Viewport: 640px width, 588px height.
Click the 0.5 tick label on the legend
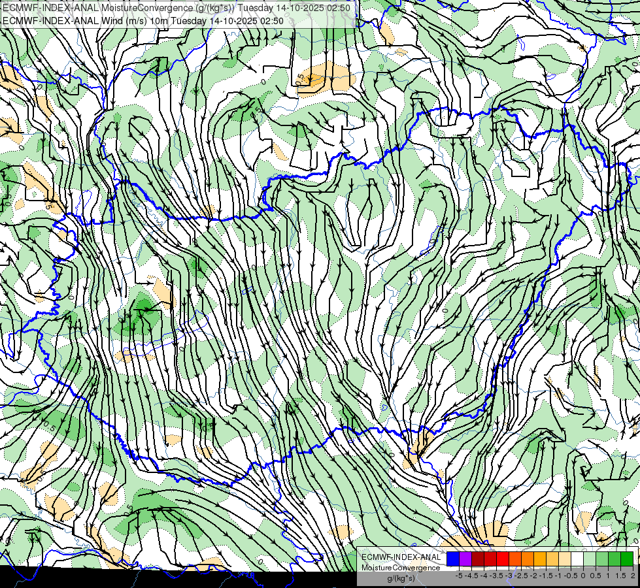point(596,576)
